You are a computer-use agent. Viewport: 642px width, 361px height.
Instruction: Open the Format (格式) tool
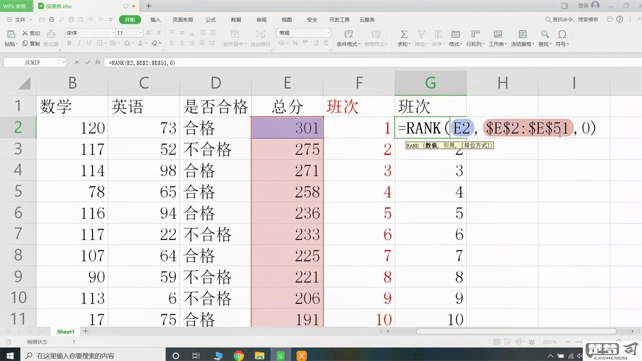coord(455,38)
